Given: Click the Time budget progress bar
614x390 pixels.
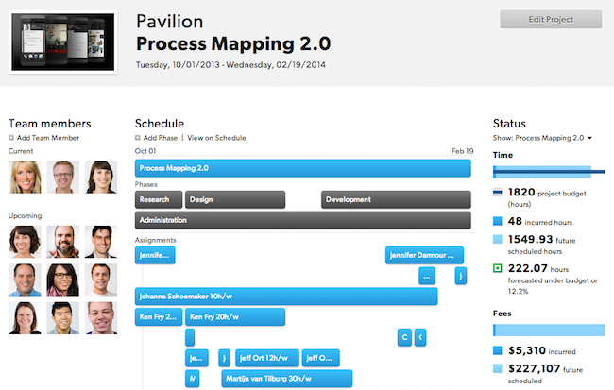Looking at the screenshot, I should point(548,172).
